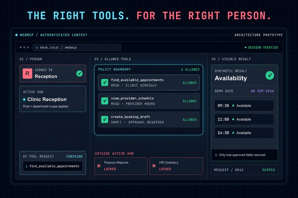298x198 pixels.
Task: Click the CHECKING status text
Action: pyautogui.click(x=74, y=156)
